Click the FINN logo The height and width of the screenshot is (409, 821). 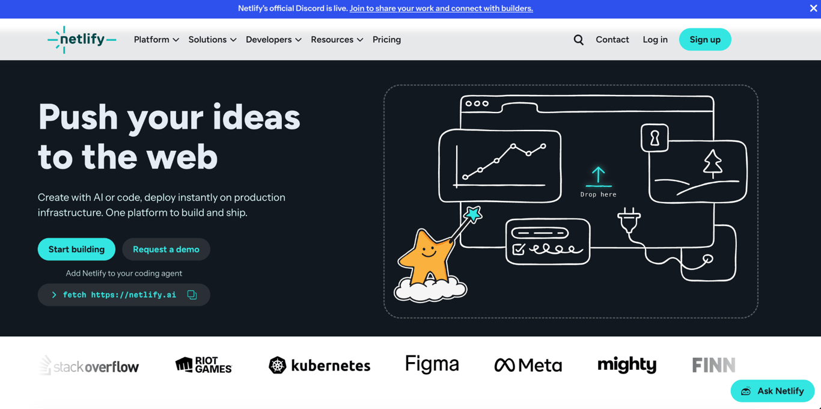click(713, 365)
